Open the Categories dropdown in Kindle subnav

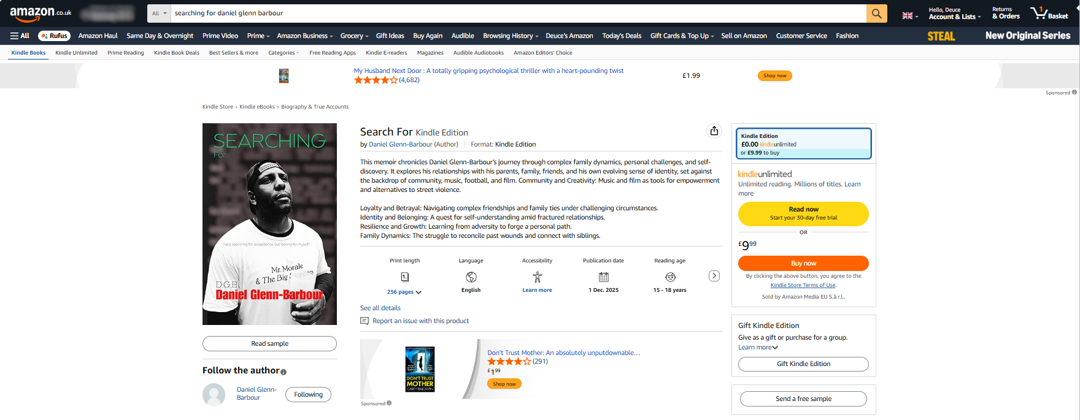point(283,53)
